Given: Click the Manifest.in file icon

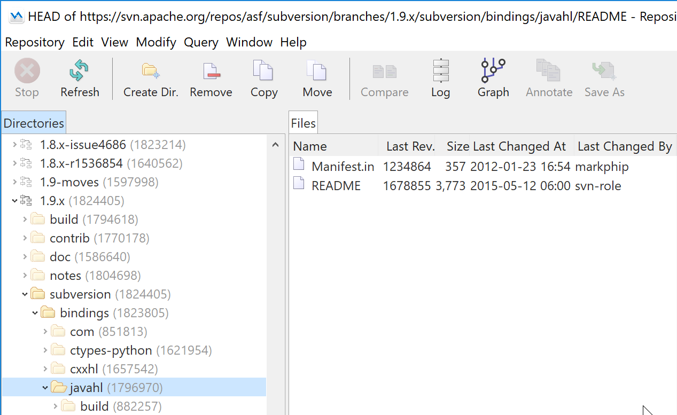Looking at the screenshot, I should [298, 166].
